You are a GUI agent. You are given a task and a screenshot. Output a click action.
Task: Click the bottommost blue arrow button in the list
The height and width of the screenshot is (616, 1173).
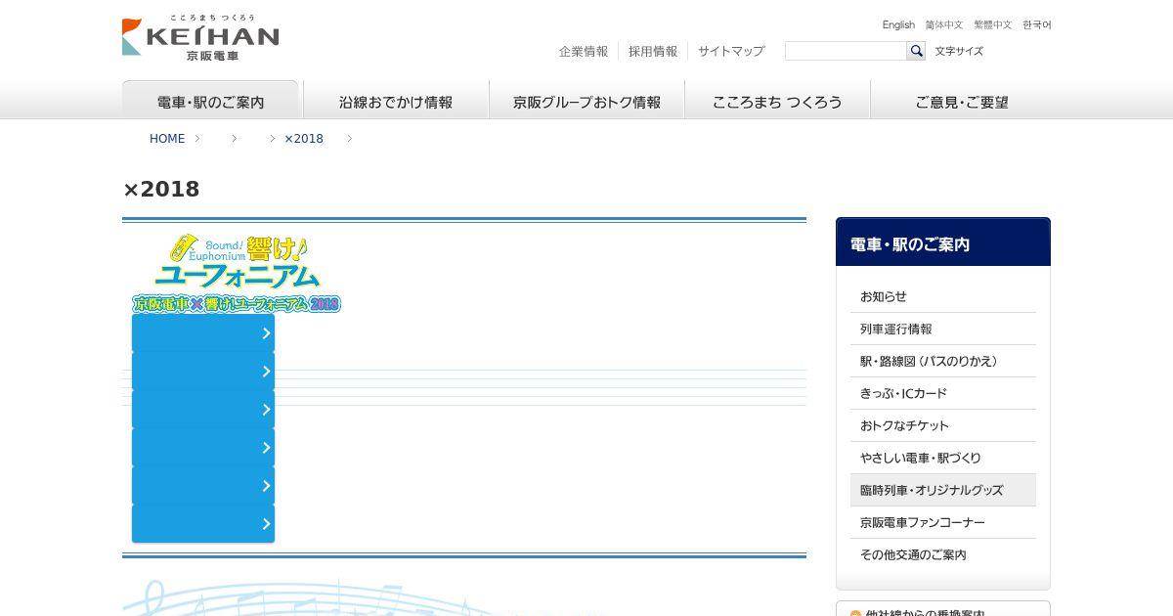click(x=203, y=523)
